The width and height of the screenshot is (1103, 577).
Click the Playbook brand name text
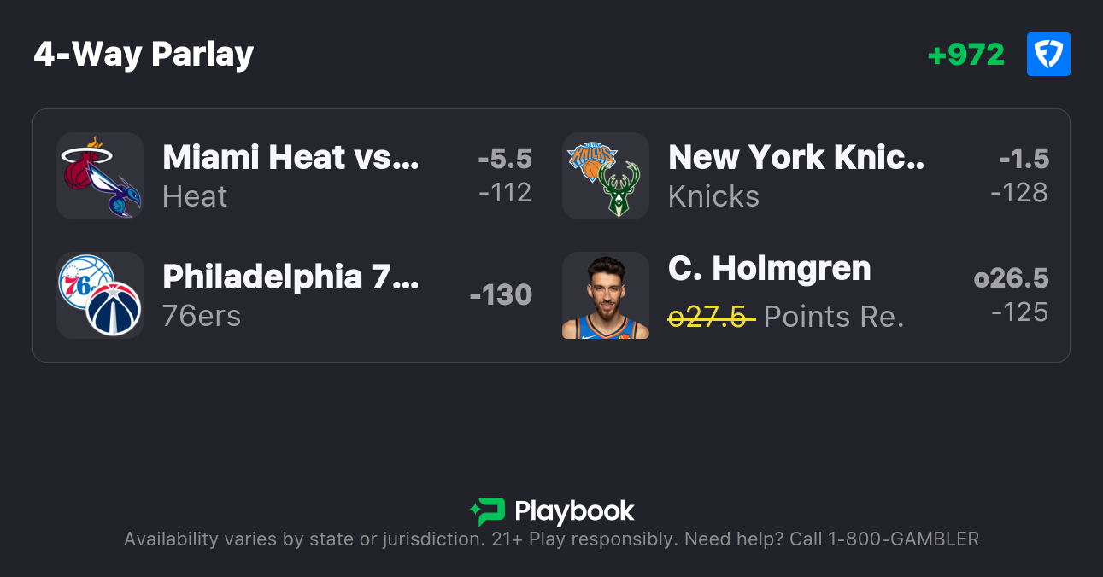[574, 511]
